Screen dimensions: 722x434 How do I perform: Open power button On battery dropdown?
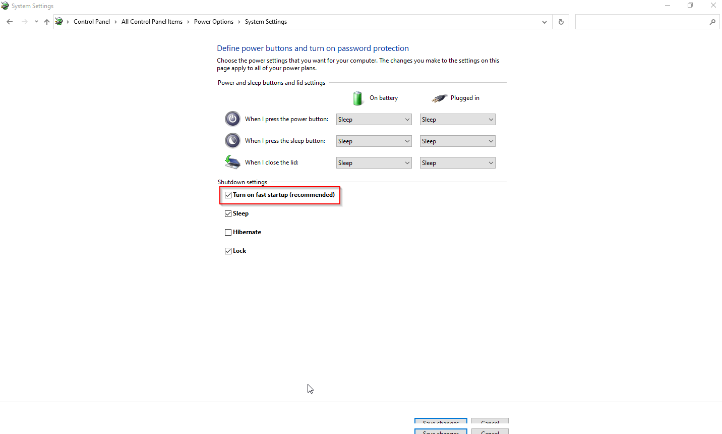tap(374, 120)
